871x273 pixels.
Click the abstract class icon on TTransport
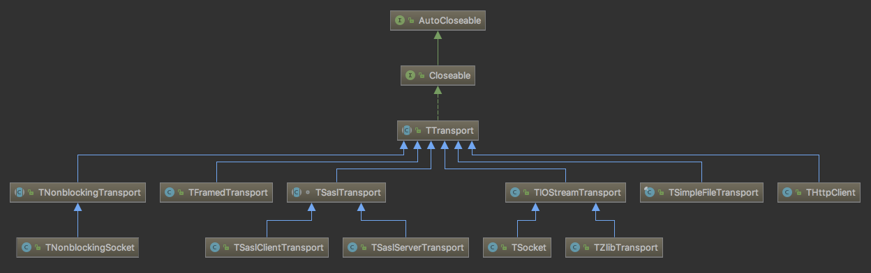click(407, 130)
